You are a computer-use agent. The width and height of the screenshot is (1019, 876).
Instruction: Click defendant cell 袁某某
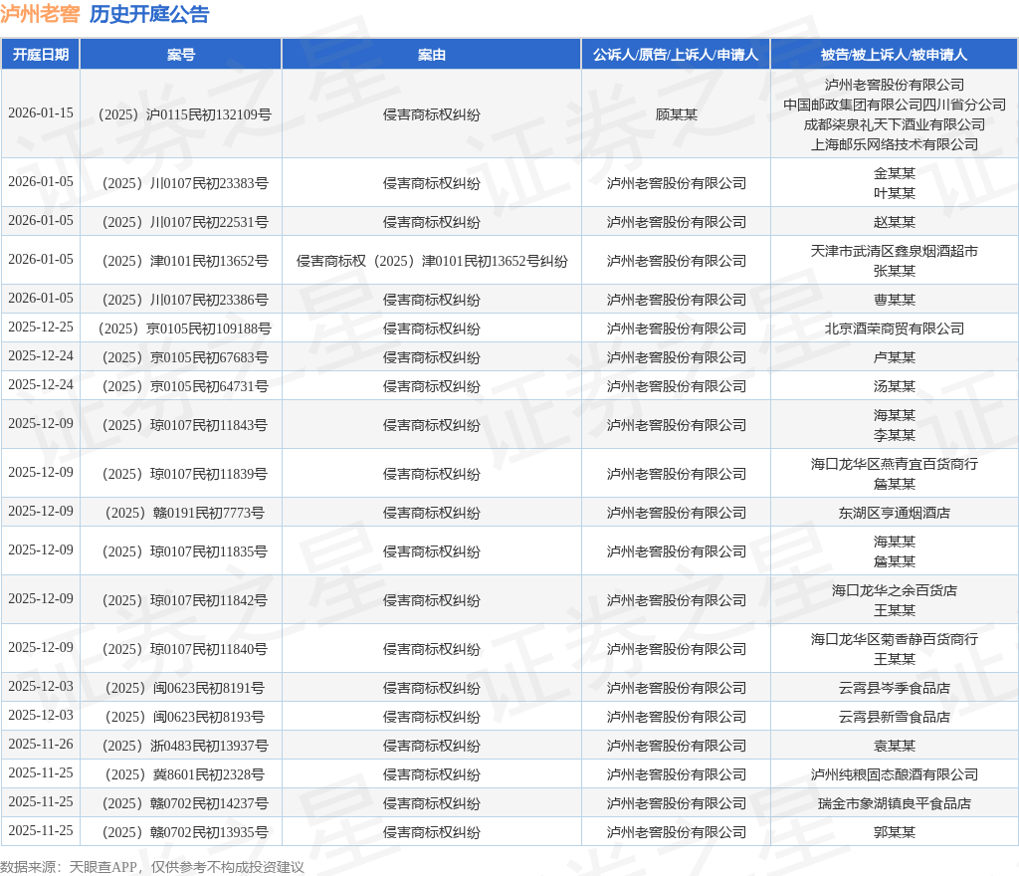(x=895, y=746)
